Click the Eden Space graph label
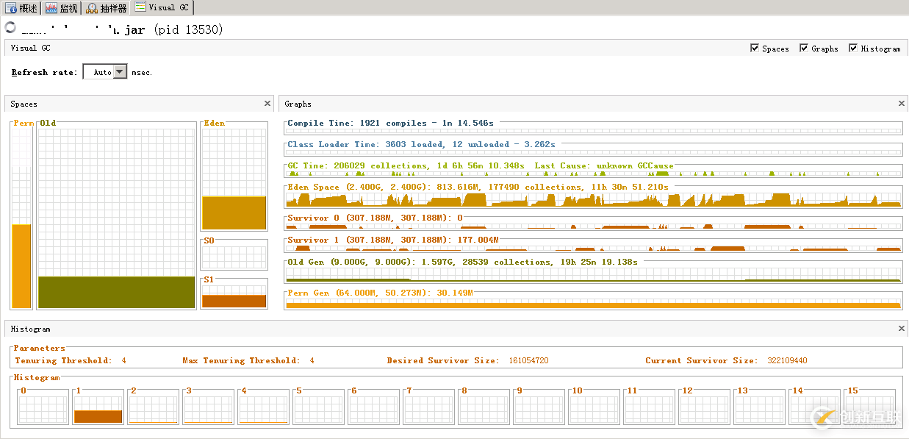This screenshot has width=909, height=439. tap(478, 187)
